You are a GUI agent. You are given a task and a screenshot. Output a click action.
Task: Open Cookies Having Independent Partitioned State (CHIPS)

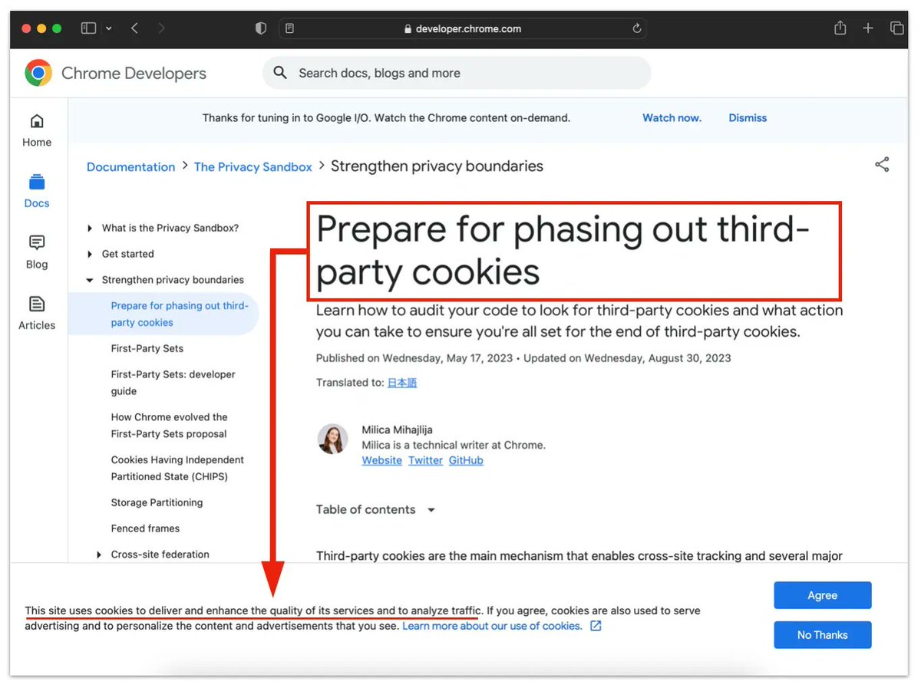point(177,468)
